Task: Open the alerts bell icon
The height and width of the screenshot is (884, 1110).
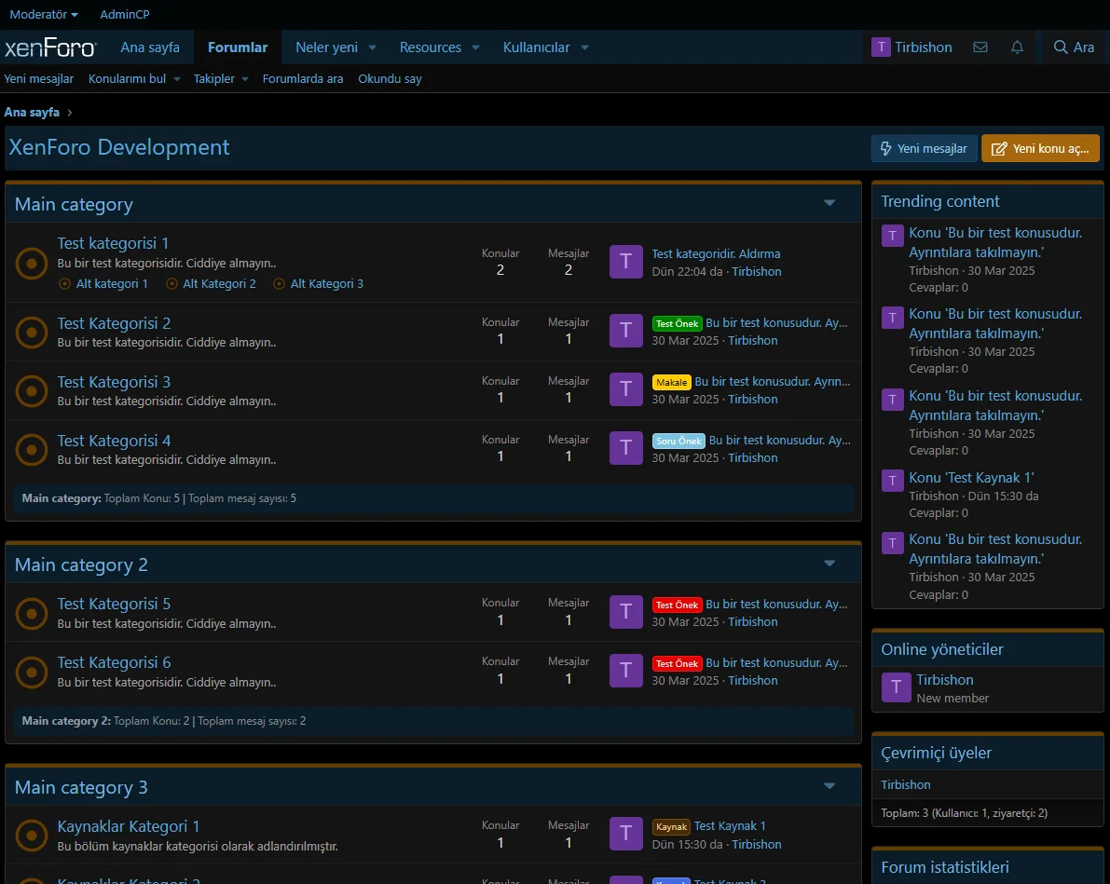Action: pos(1017,48)
